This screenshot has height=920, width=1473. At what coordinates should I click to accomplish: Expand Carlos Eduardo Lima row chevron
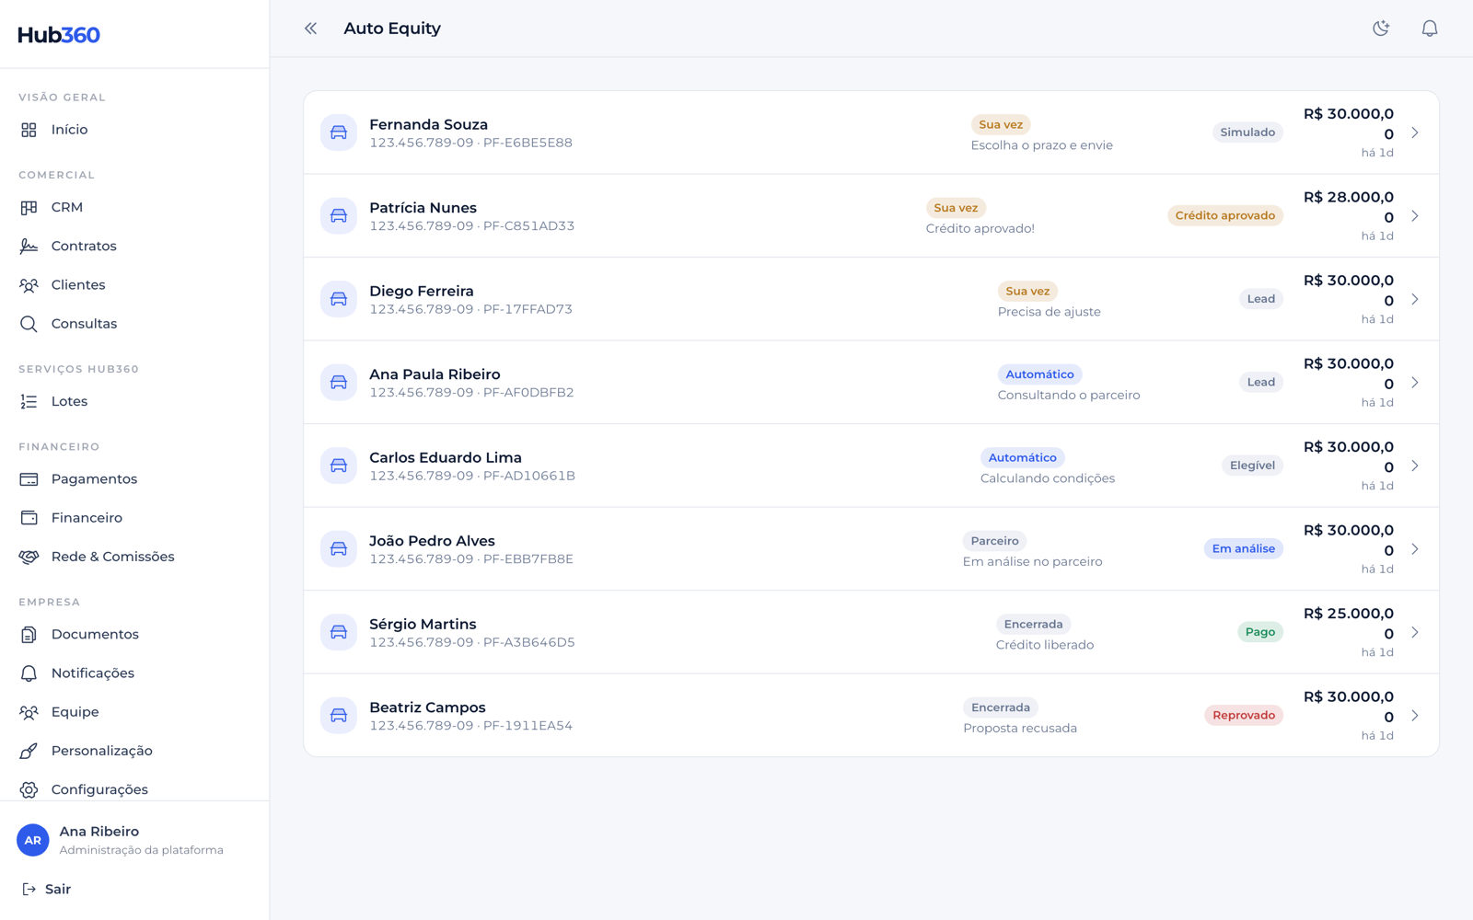(1415, 466)
